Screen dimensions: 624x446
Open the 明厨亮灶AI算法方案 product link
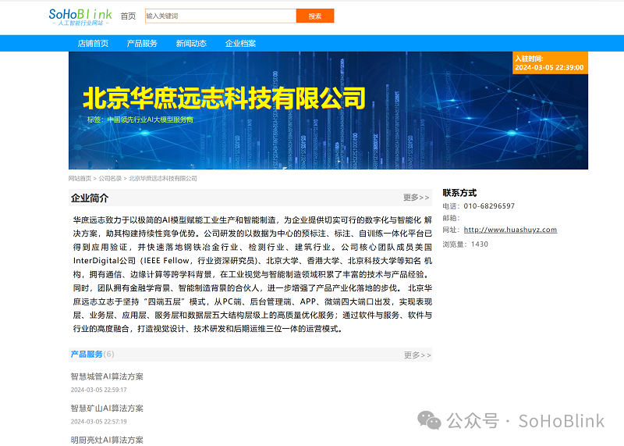(107, 440)
